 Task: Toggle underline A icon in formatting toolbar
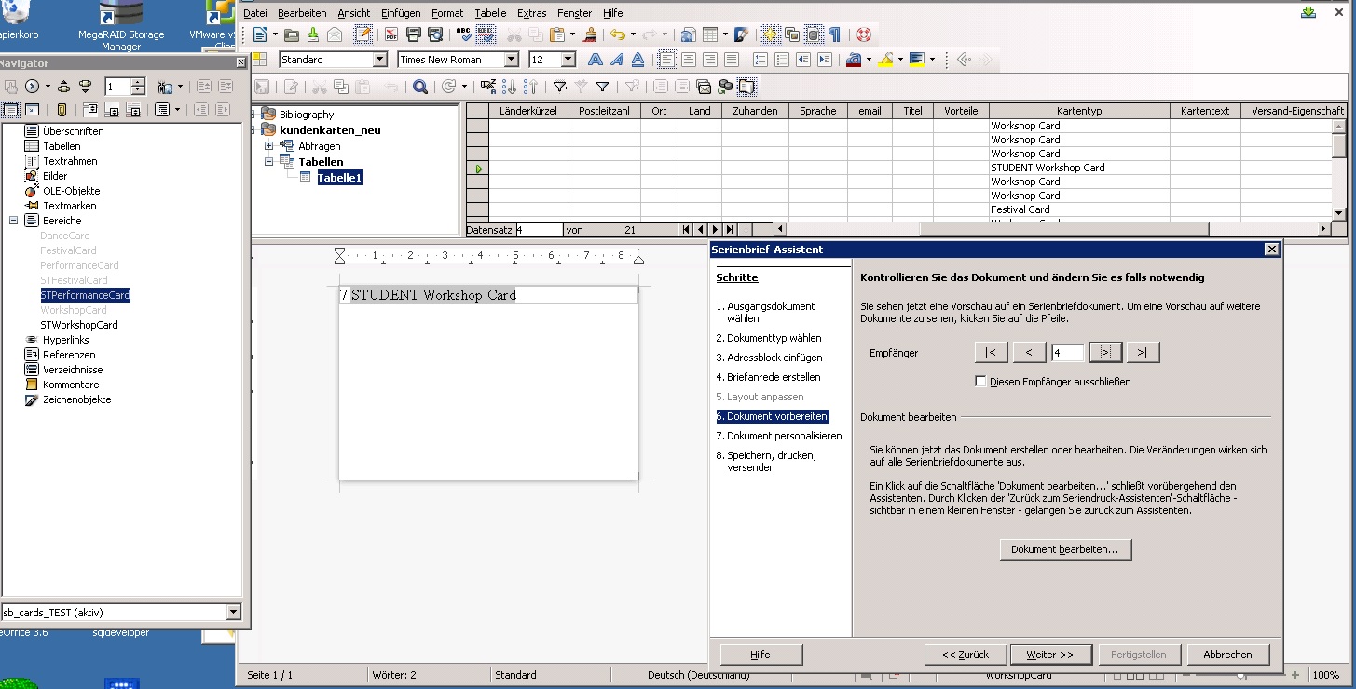click(637, 60)
